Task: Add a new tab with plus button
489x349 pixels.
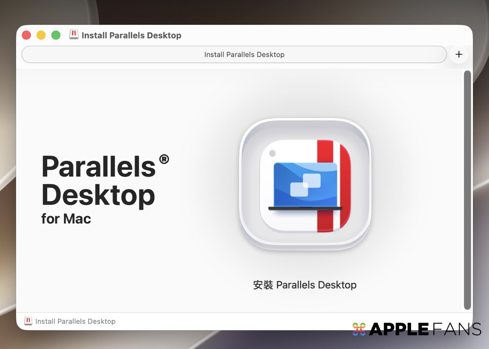Action: 459,54
